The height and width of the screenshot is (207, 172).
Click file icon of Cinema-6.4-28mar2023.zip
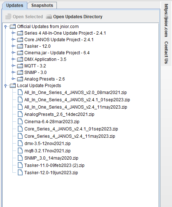pyautogui.click(x=20, y=122)
